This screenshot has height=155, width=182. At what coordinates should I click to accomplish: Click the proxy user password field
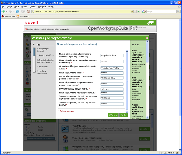tap(112, 84)
